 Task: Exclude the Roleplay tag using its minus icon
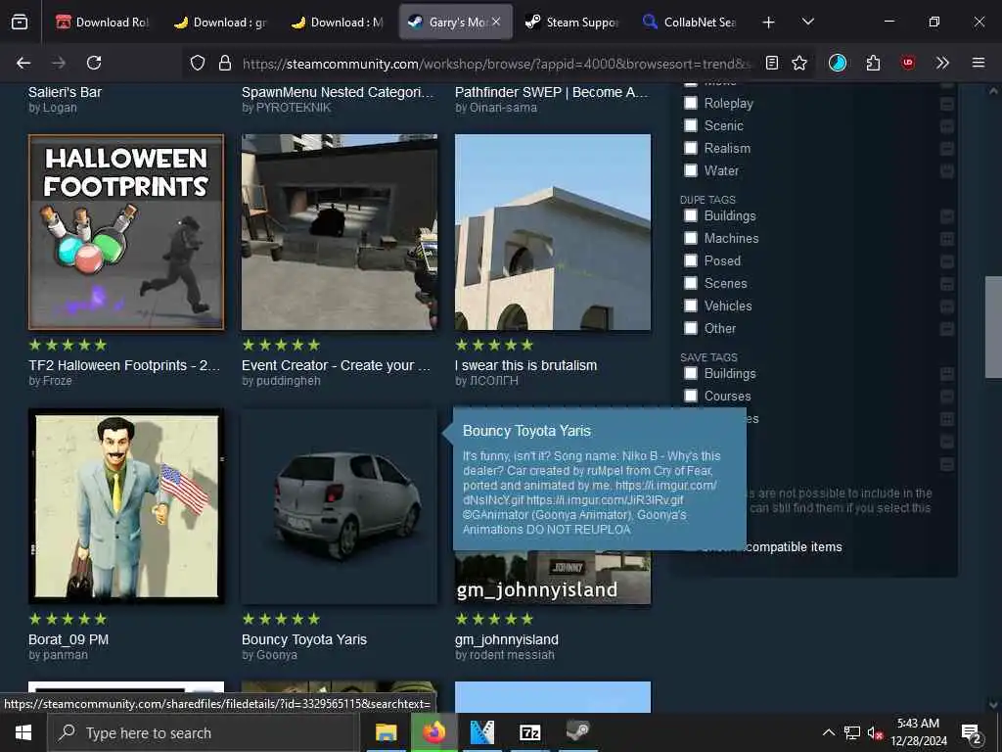pos(947,104)
